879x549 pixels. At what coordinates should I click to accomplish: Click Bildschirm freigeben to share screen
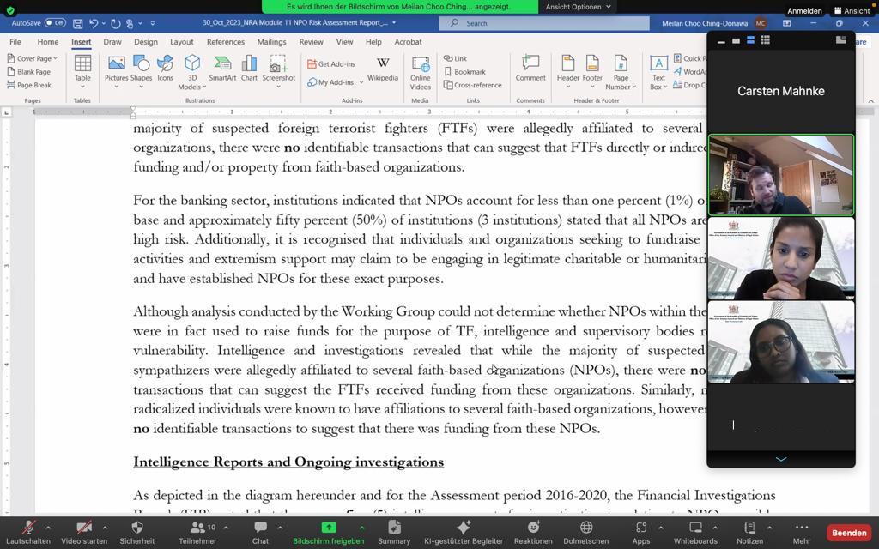(x=329, y=532)
